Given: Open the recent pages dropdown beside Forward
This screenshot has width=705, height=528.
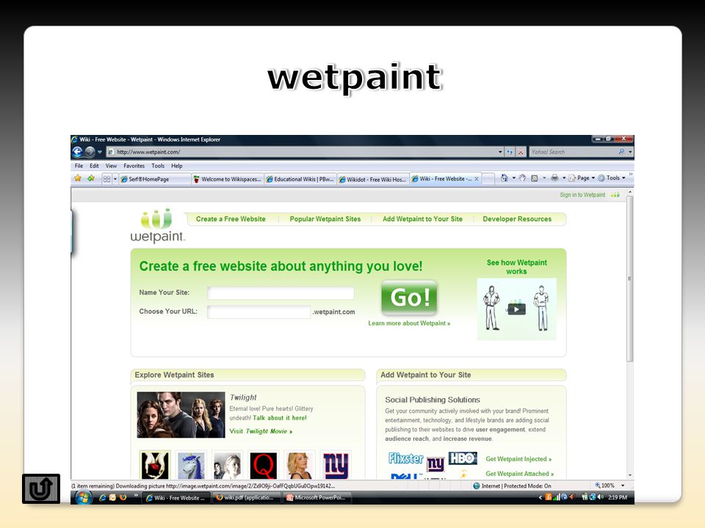Looking at the screenshot, I should [x=100, y=153].
